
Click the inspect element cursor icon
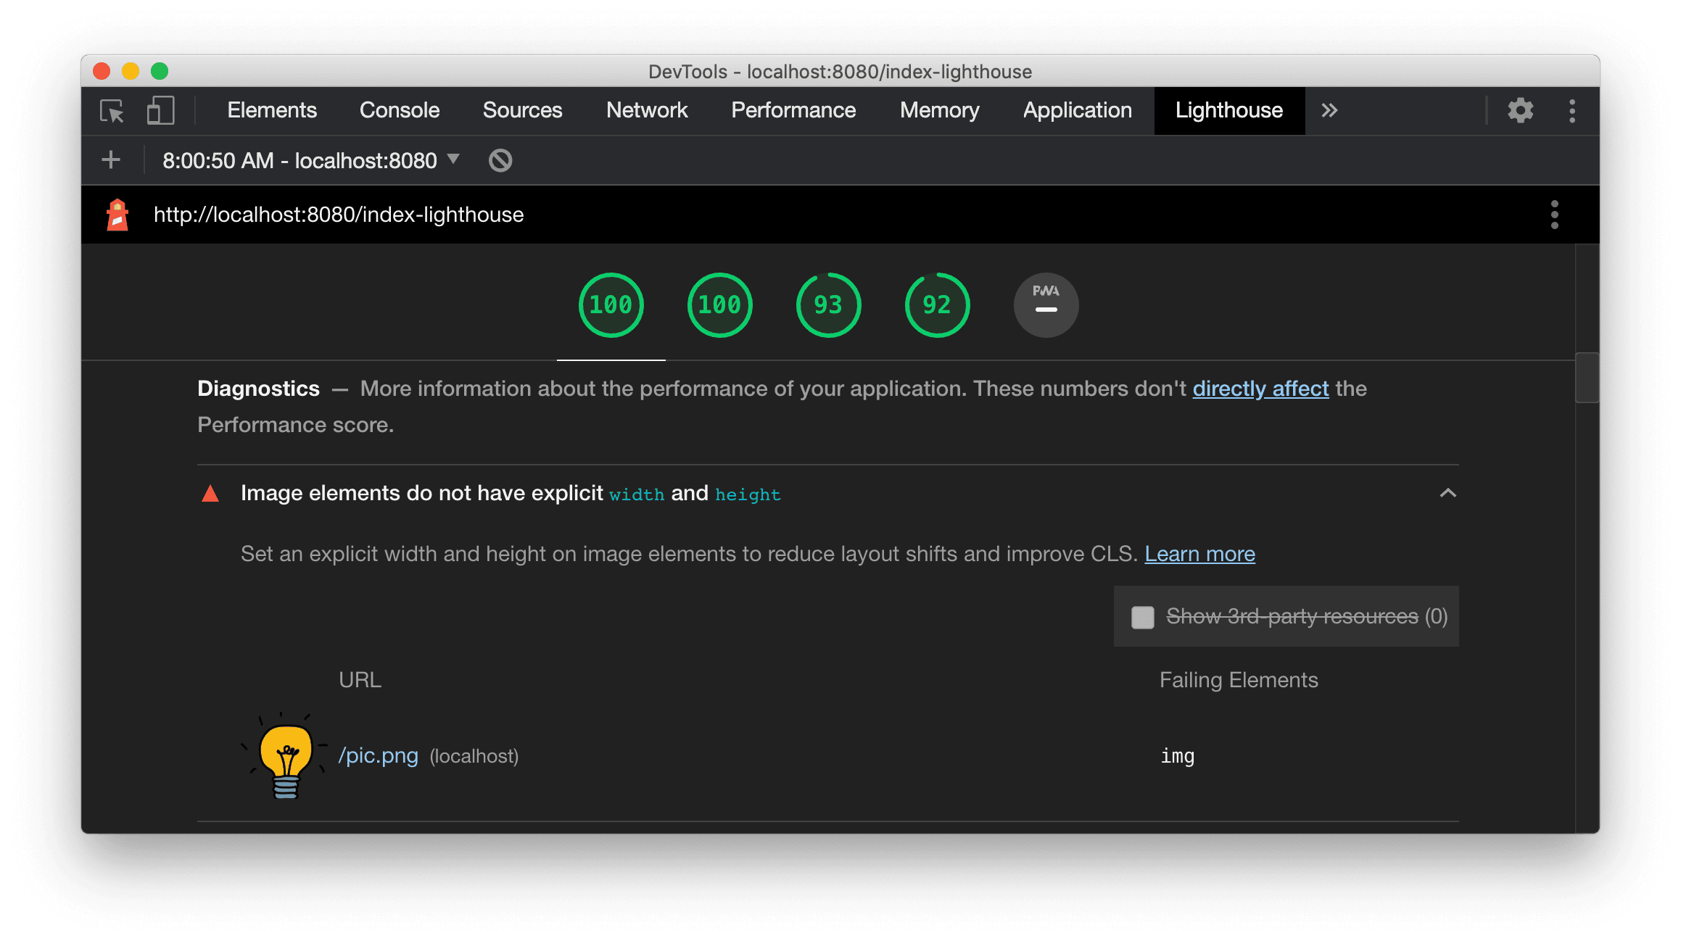click(x=112, y=111)
